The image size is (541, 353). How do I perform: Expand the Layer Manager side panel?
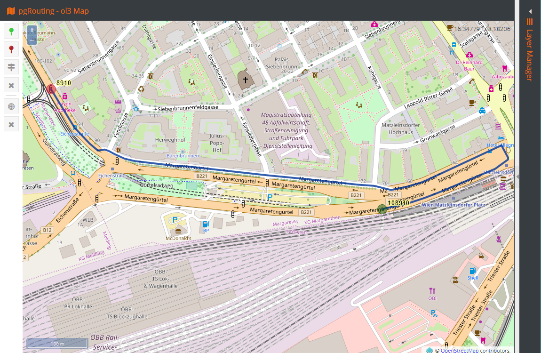(x=530, y=55)
